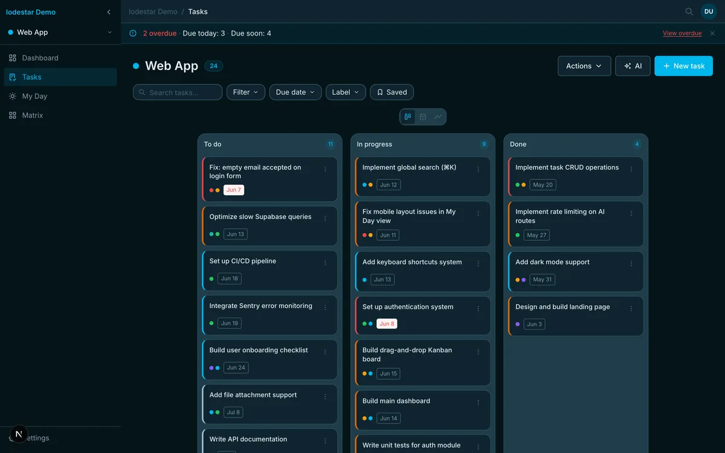725x453 pixels.
Task: Open options for Build main dashboard
Action: pyautogui.click(x=478, y=402)
